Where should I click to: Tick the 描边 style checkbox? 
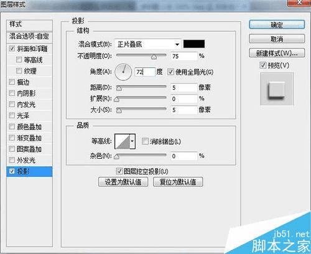coord(12,82)
